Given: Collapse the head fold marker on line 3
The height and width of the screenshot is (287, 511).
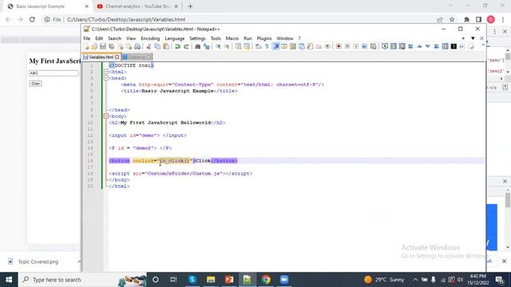Looking at the screenshot, I should tap(106, 78).
